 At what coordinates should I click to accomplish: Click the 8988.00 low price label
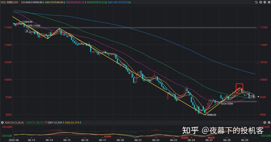tap(212, 115)
